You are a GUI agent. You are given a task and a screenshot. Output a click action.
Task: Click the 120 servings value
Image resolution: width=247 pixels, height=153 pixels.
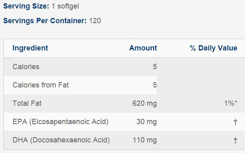coord(95,21)
